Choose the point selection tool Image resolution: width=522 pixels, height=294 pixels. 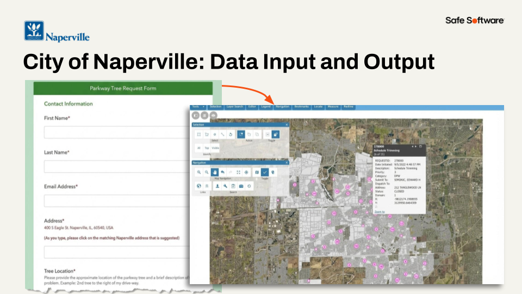tap(215, 134)
